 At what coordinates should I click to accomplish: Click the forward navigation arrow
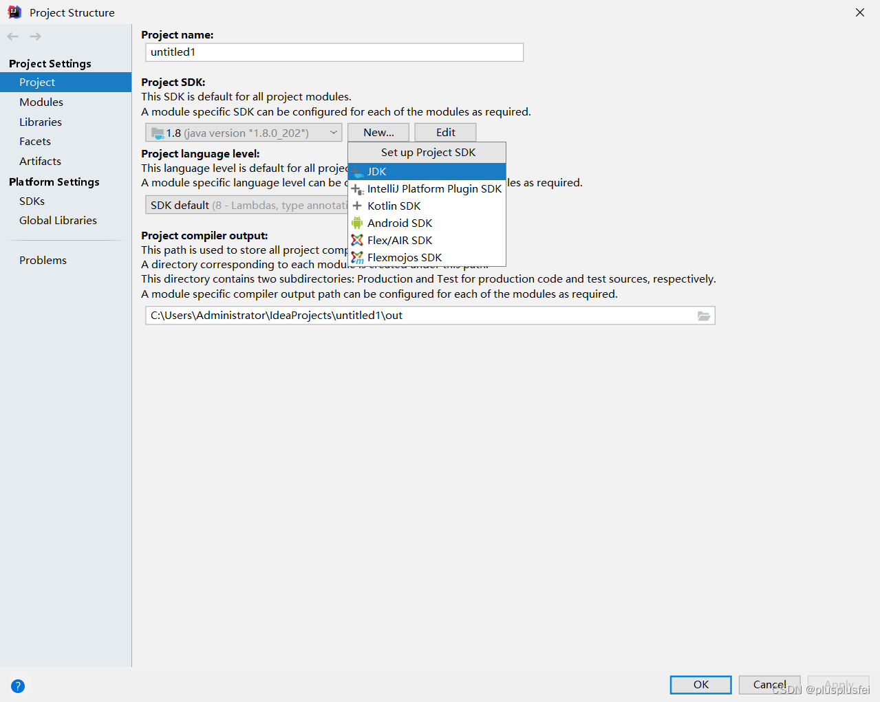coord(35,36)
